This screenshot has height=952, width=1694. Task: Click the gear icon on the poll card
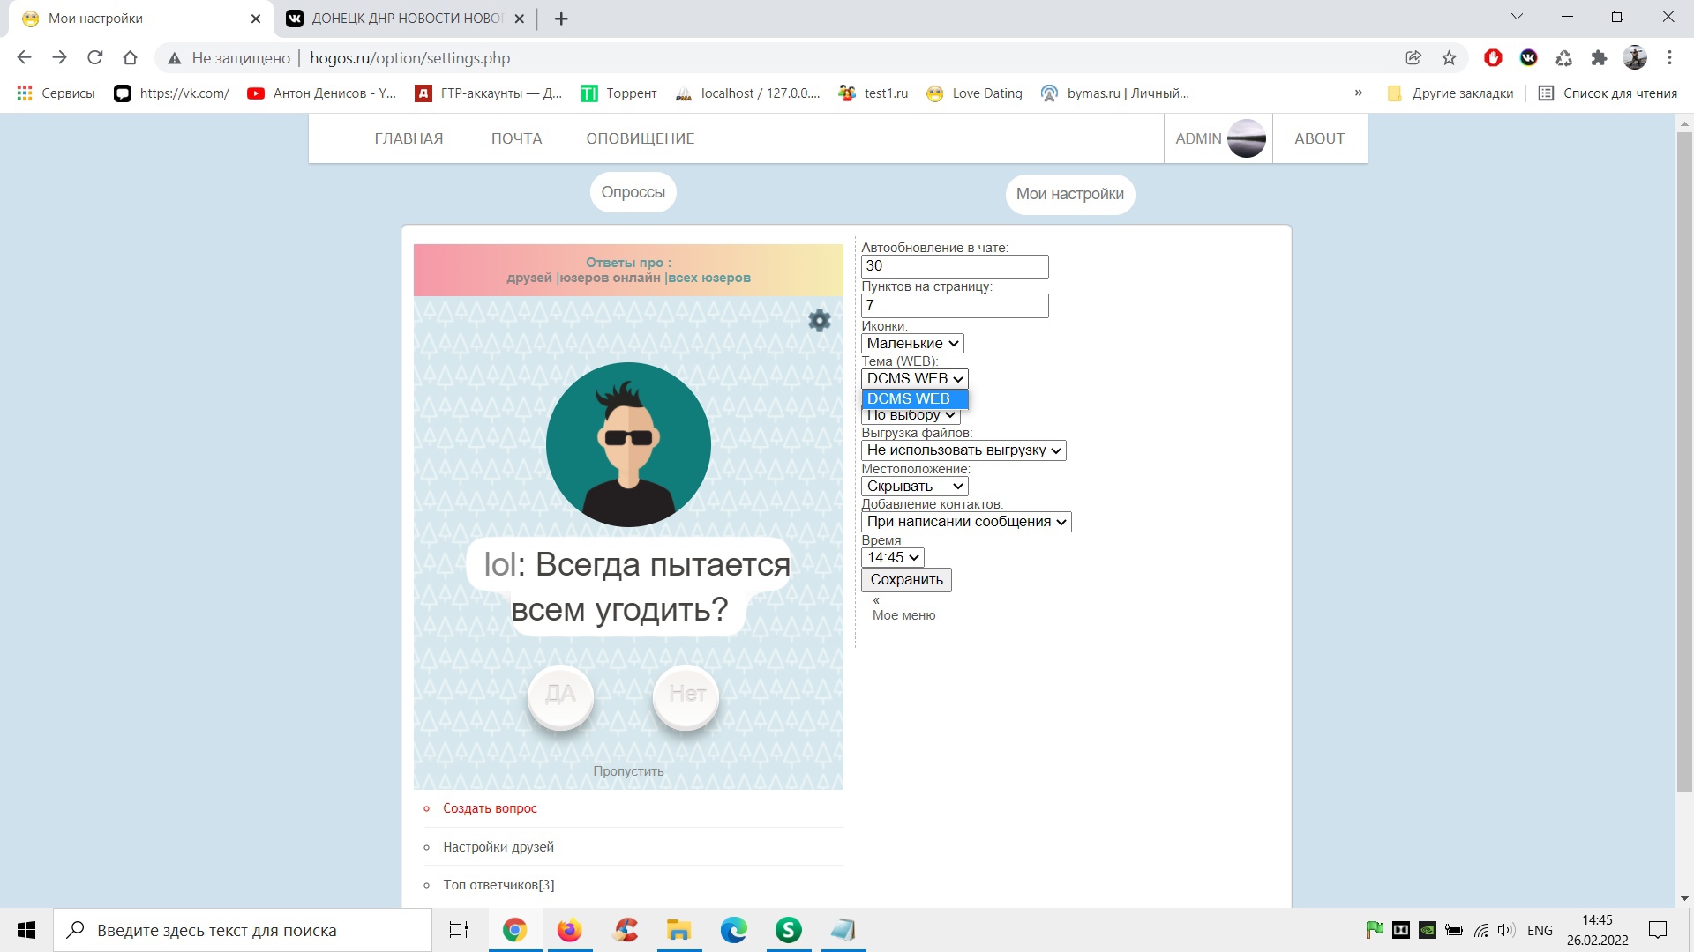pyautogui.click(x=819, y=320)
